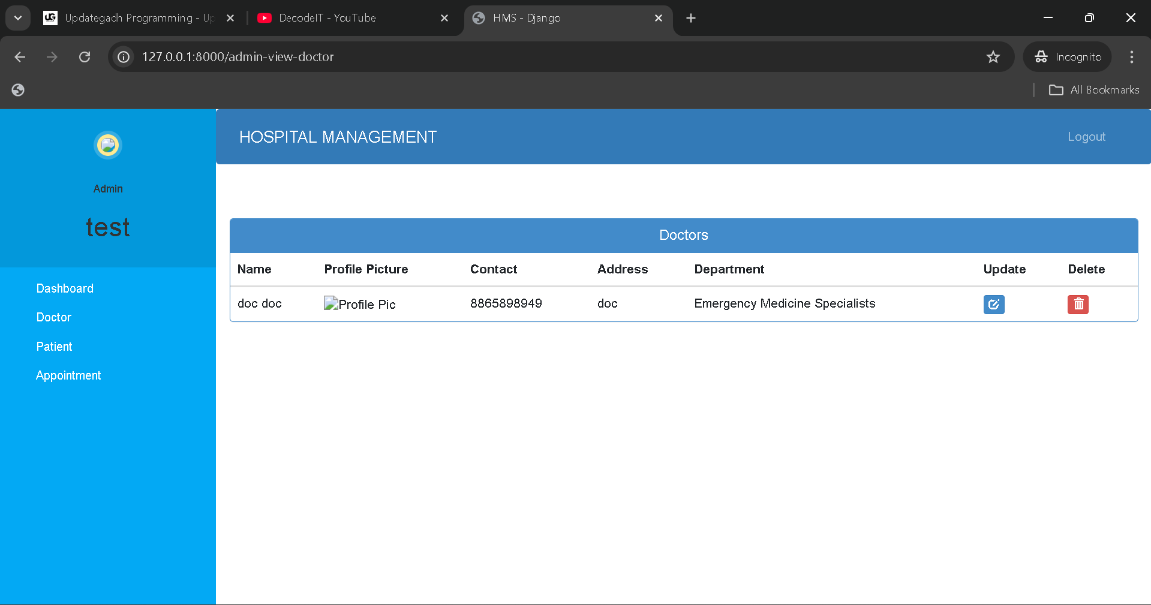Click the admin profile avatar icon
This screenshot has height=605, width=1151.
pos(108,145)
